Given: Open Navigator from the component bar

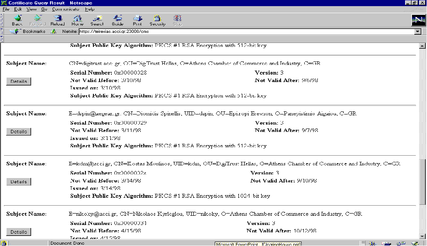Looking at the screenshot, I should pyautogui.click(x=372, y=243).
